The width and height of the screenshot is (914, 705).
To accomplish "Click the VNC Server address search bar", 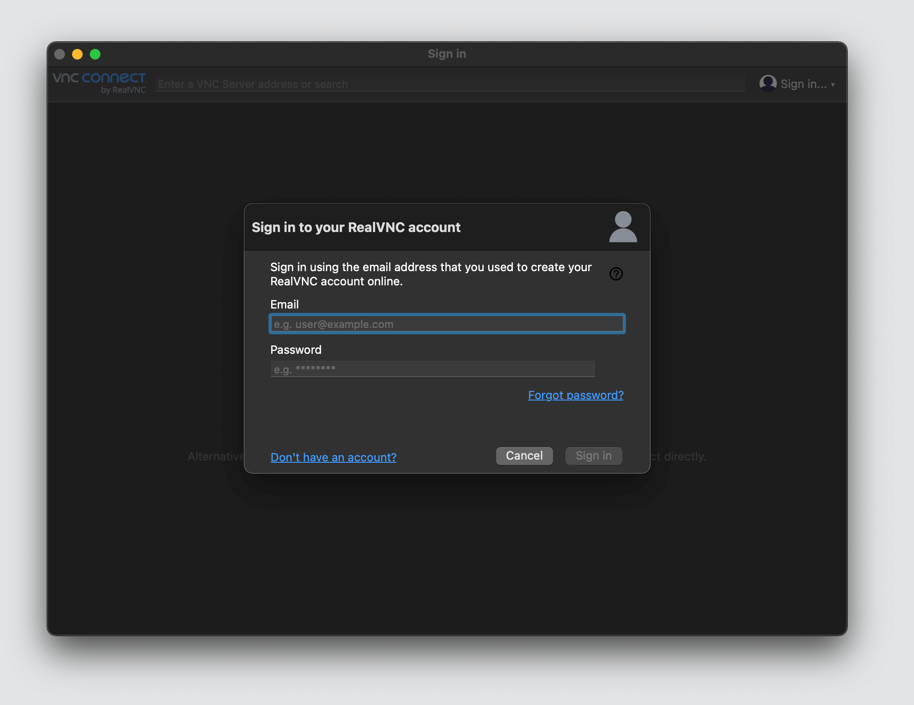I will (x=450, y=84).
